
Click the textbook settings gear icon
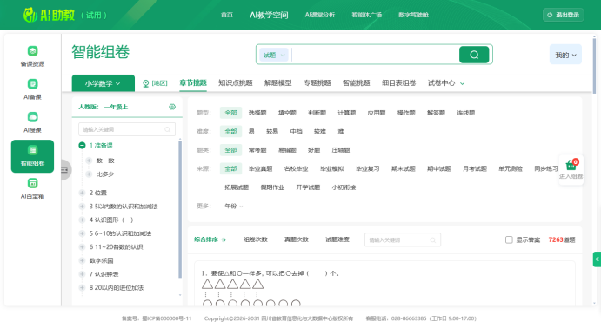(172, 107)
